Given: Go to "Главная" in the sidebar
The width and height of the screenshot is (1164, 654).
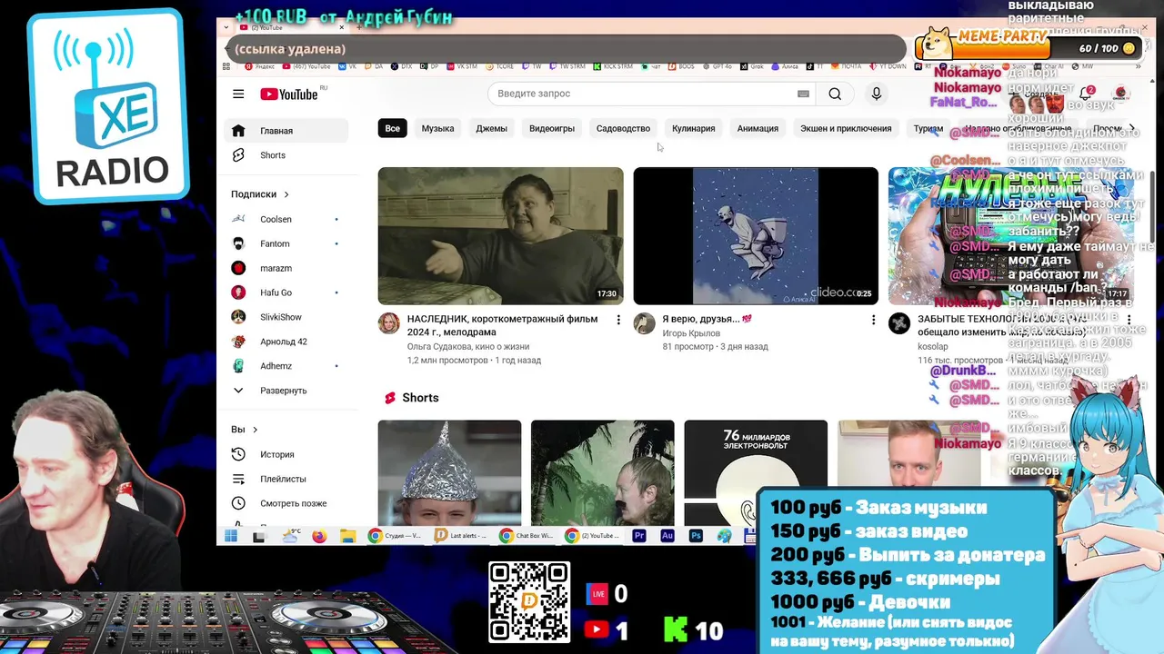Looking at the screenshot, I should (286, 131).
